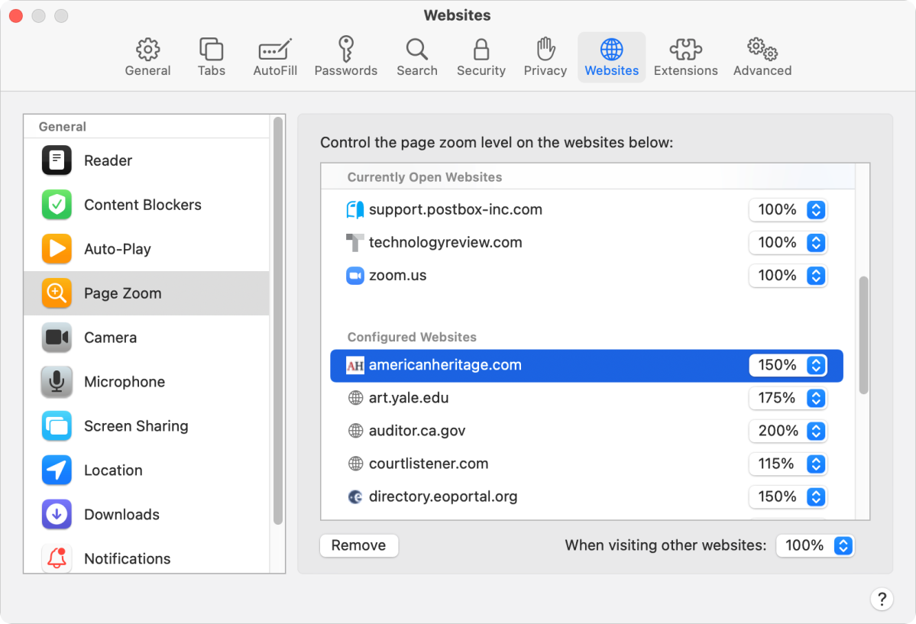
Task: Open the Extensions puzzle piece icon
Action: 686,50
